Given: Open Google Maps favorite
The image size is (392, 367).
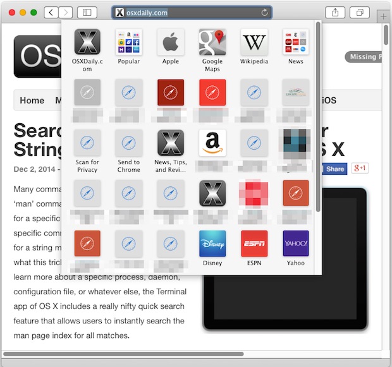Looking at the screenshot, I should point(212,50).
